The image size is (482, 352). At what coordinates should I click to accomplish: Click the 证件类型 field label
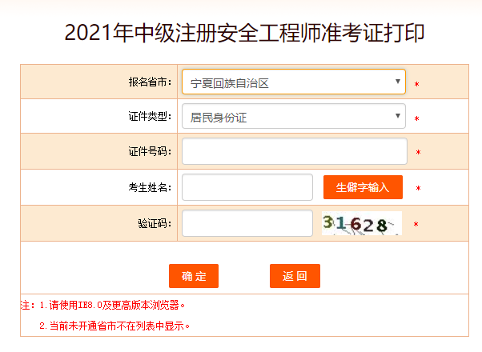click(x=150, y=117)
